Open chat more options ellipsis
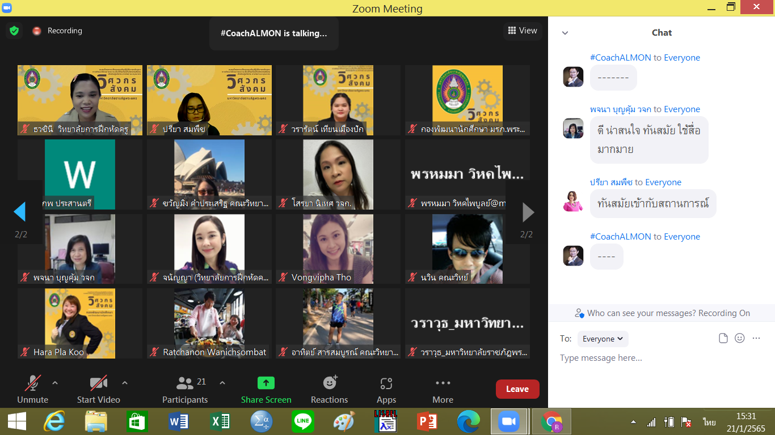Viewport: 775px width, 435px height. (756, 338)
